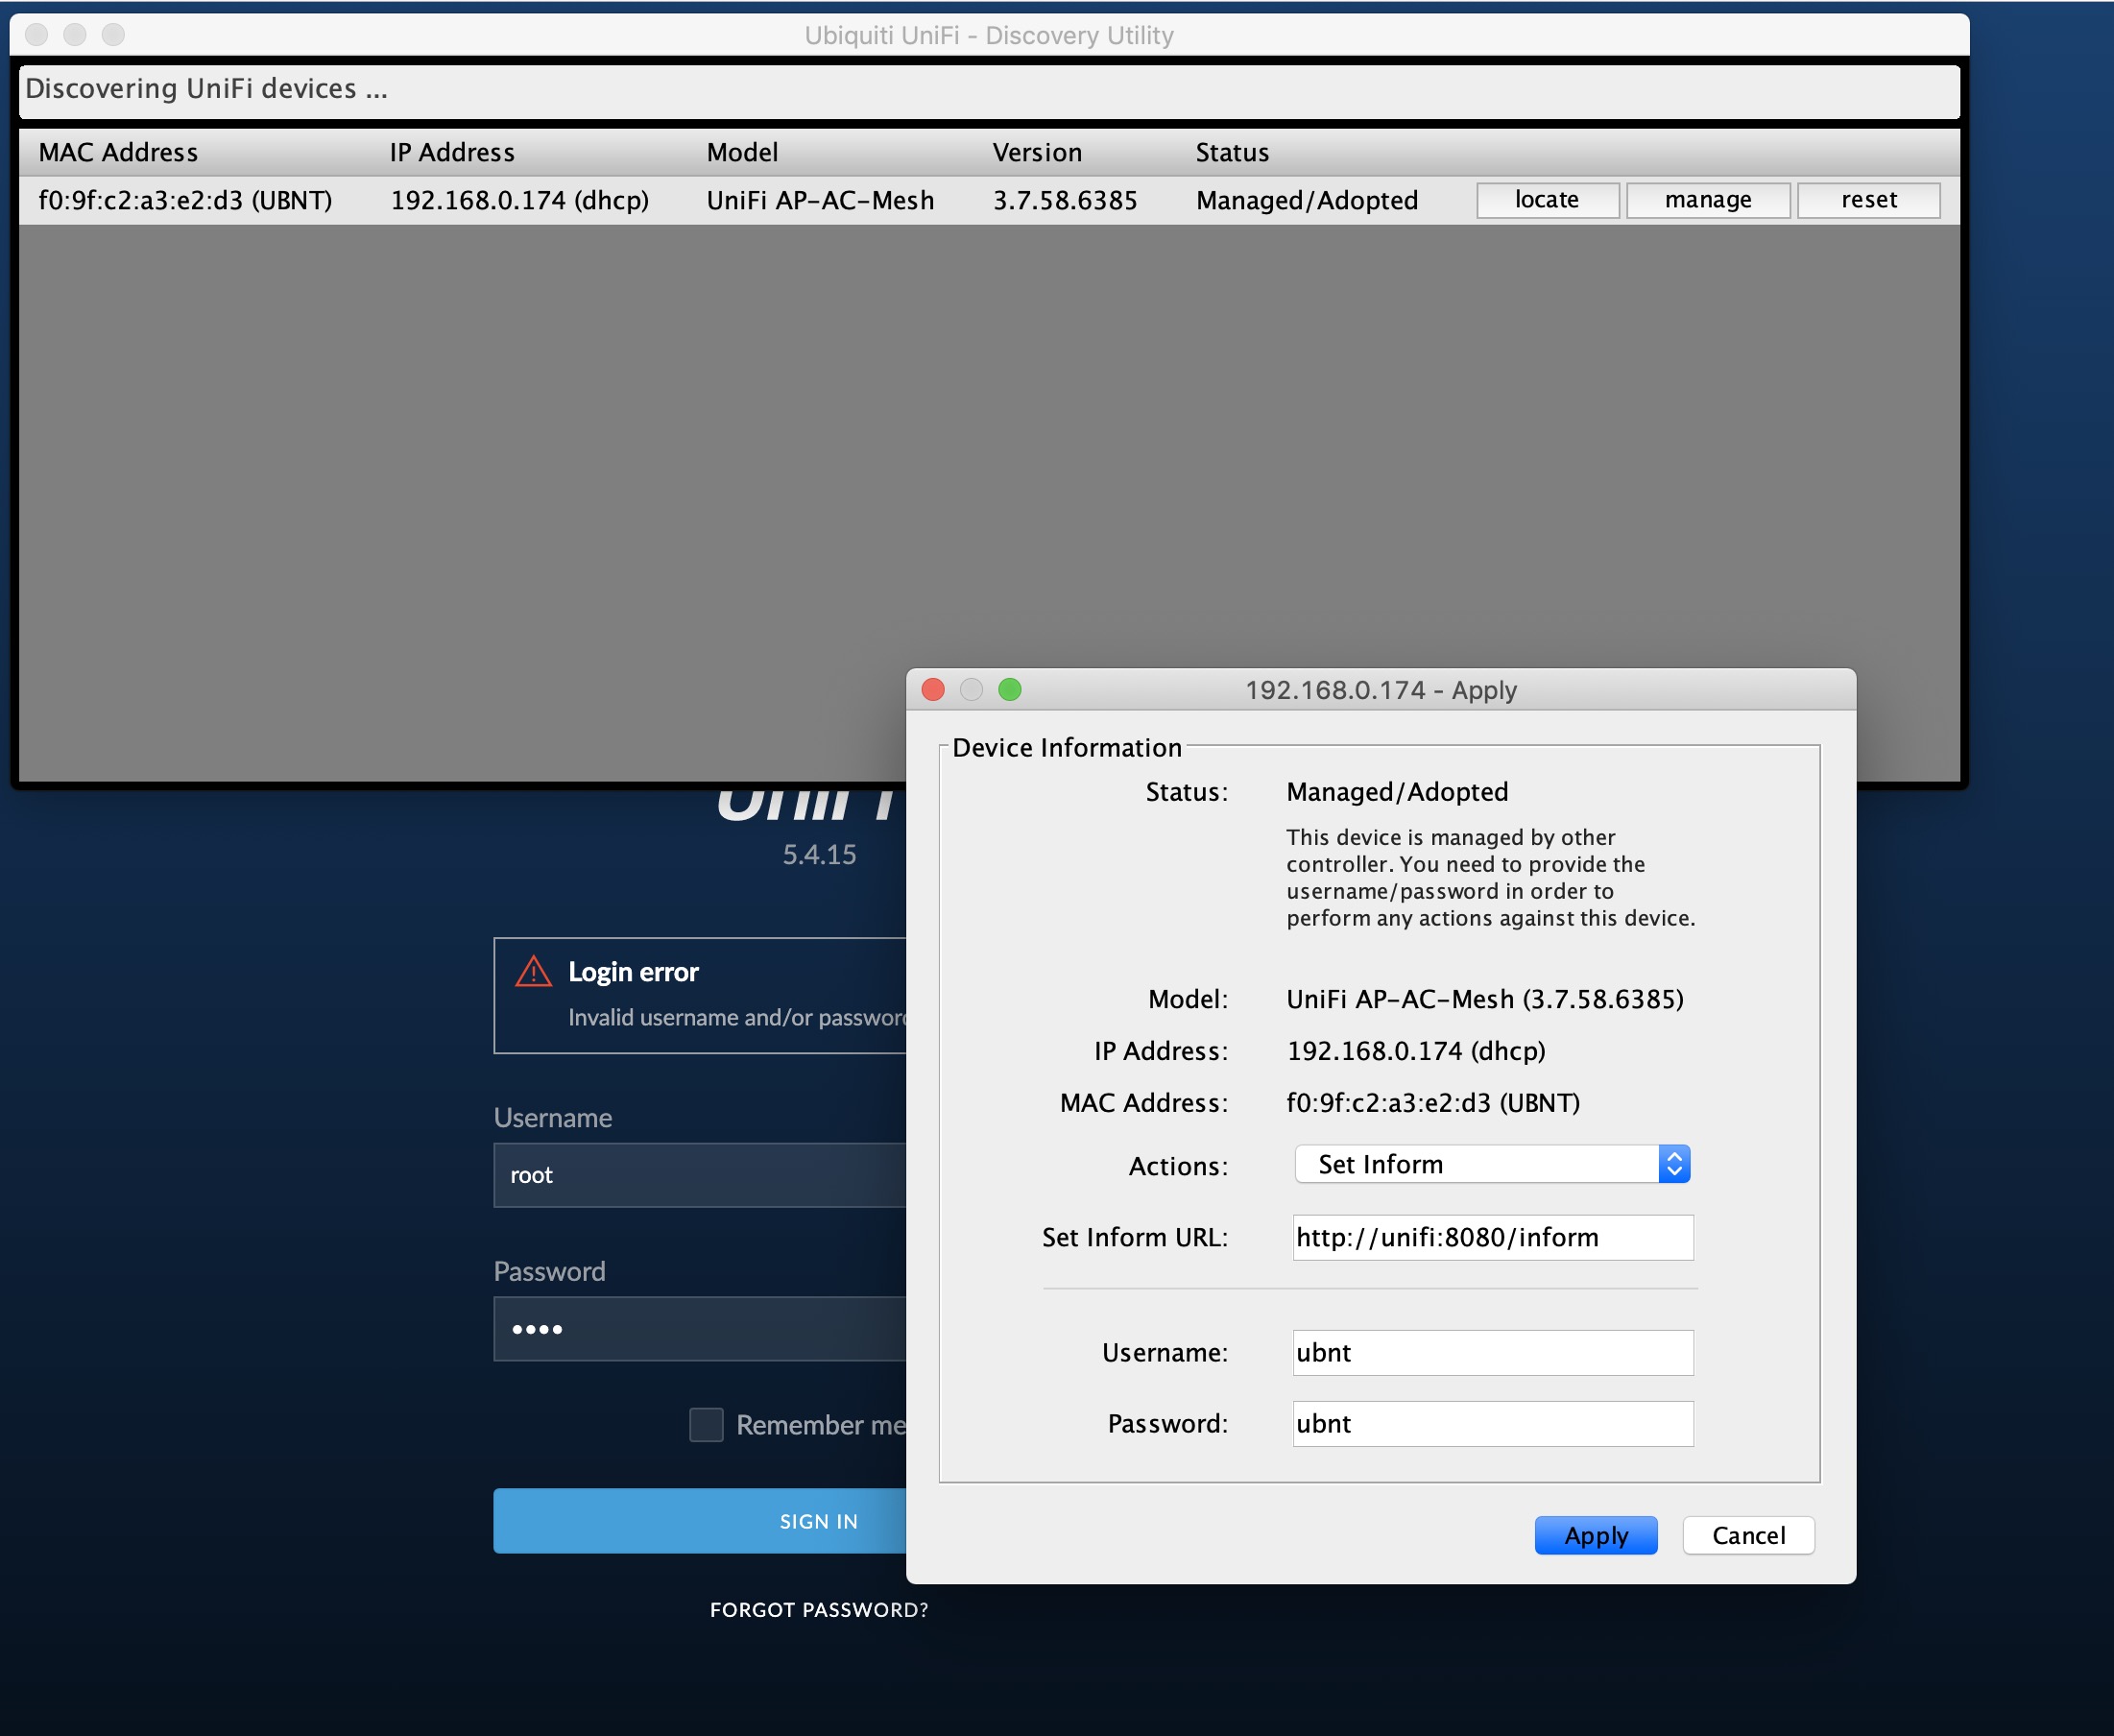Click the login Password field
This screenshot has height=1736, width=2114.
click(x=700, y=1330)
